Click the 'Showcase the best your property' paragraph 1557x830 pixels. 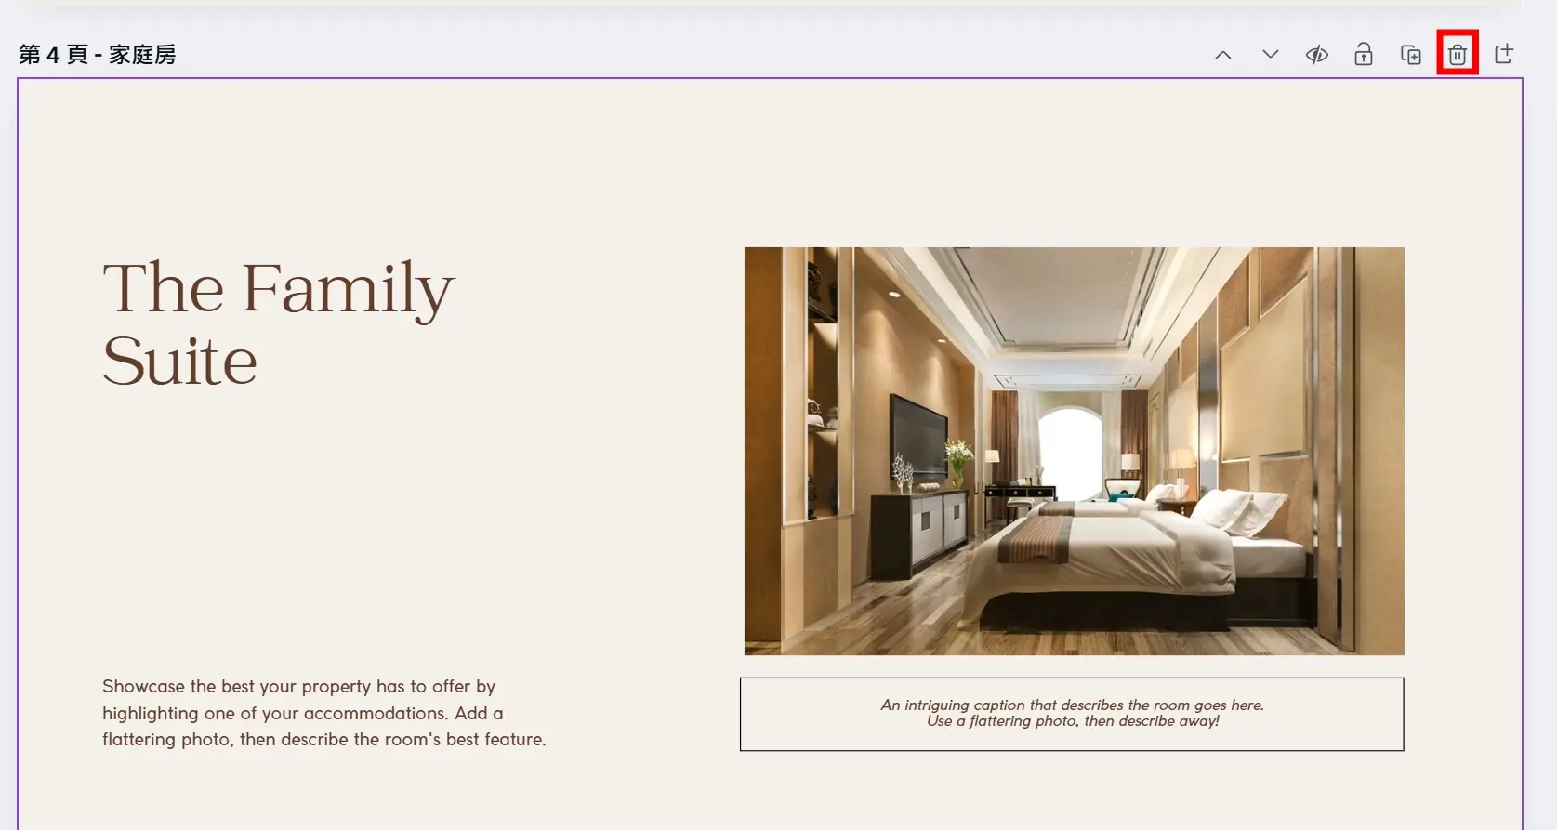[x=298, y=686]
